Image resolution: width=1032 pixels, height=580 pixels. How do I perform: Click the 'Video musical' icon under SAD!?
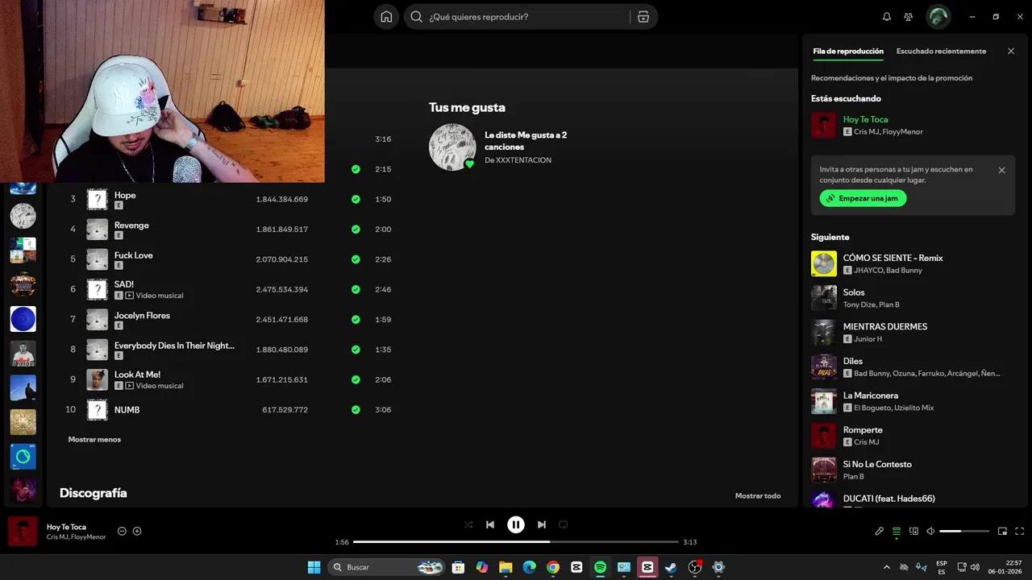pyautogui.click(x=129, y=296)
